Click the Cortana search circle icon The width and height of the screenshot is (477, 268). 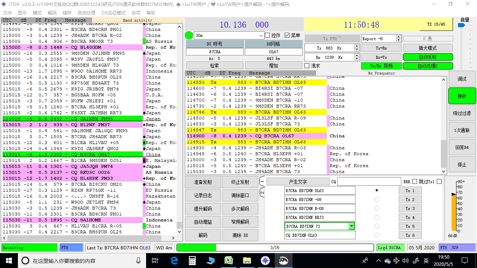click(25, 261)
